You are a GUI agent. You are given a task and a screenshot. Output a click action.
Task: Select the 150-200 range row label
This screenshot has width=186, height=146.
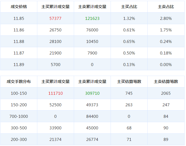(x=19, y=105)
